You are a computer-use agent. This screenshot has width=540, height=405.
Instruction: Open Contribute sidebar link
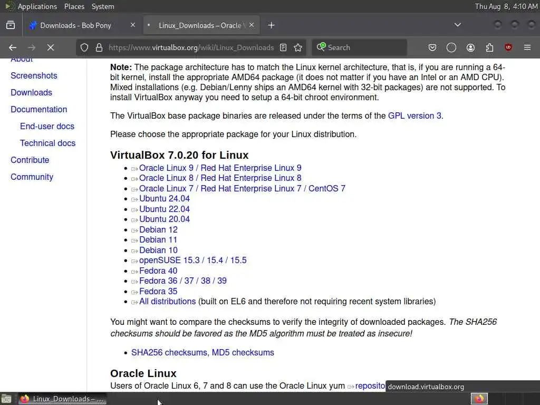(x=30, y=160)
